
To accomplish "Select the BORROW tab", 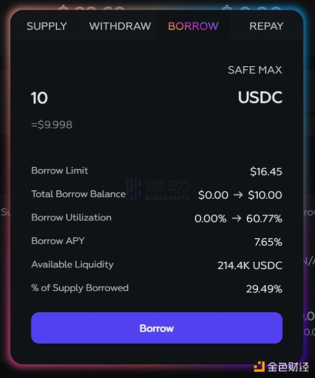I will pos(193,26).
